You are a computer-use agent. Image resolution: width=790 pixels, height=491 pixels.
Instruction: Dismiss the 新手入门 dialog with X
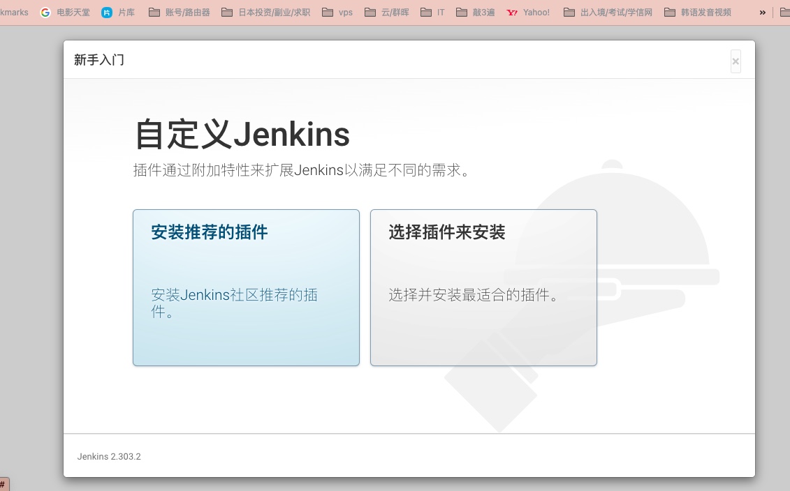click(x=736, y=61)
